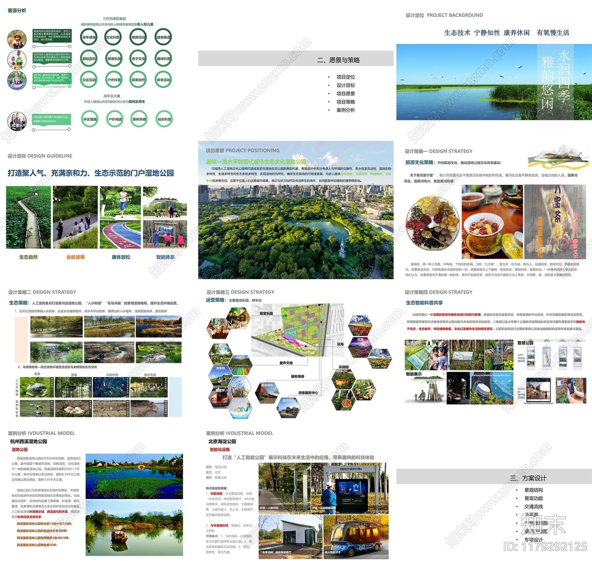592x561 pixels.
Task: Click the 游客服务中心 map label
Action: (x=308, y=393)
